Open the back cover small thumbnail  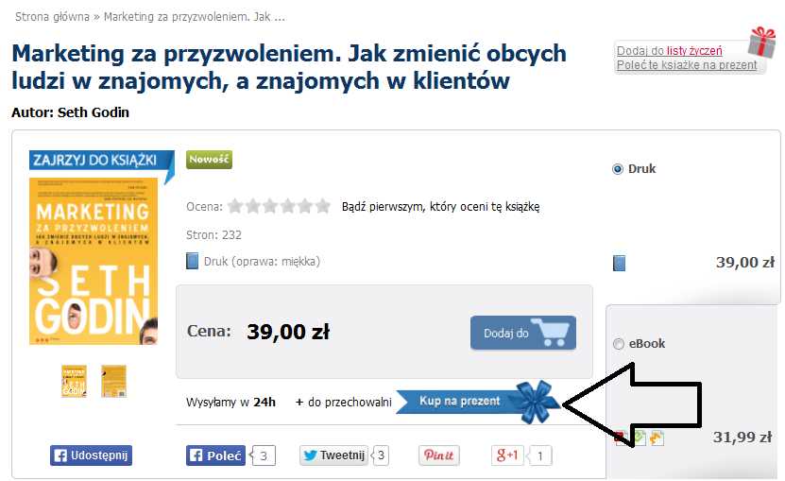[113, 381]
